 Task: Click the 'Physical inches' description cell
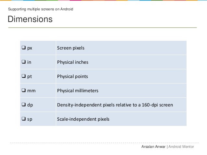click(73, 62)
